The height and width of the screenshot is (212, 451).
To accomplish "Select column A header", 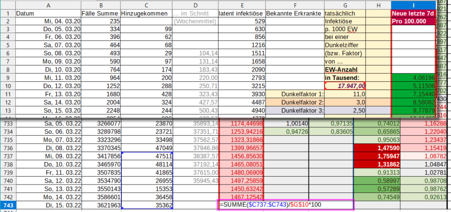I will 48,5.
